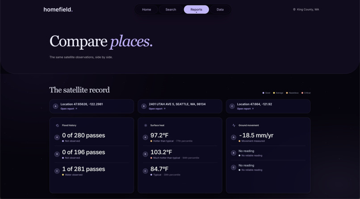Open report for 2401 Utah Ave S
Image resolution: width=360 pixels, height=199 pixels.
[x=157, y=109]
